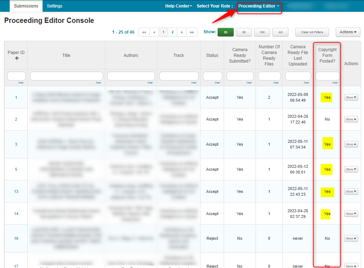
Task: Clear the Copyright Form Posted filter
Action: pyautogui.click(x=335, y=83)
